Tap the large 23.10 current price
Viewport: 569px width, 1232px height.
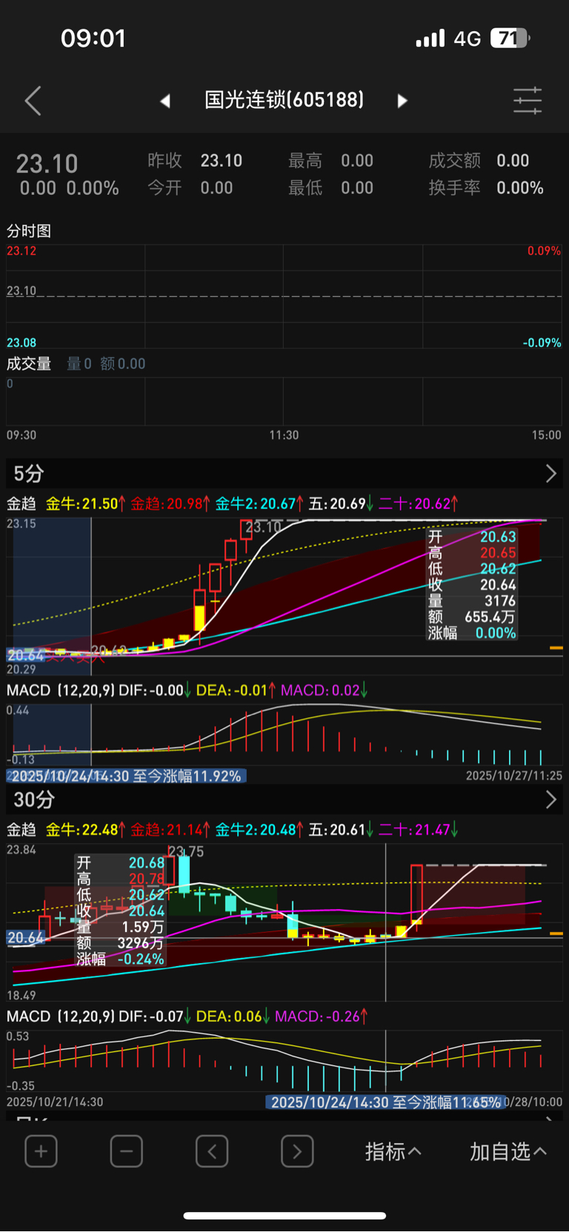pos(47,164)
